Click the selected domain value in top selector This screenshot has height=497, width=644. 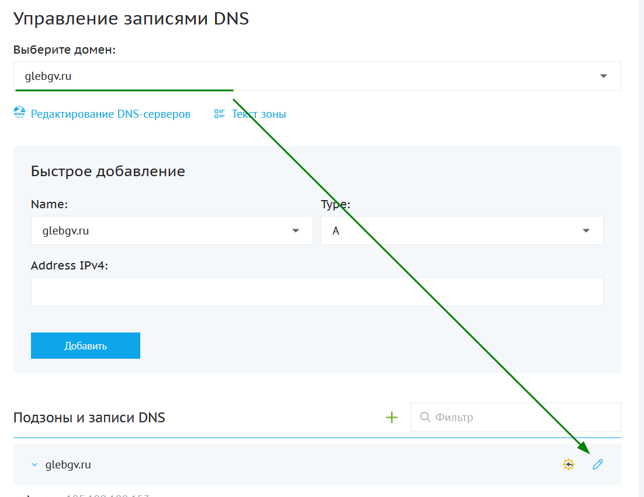[48, 76]
